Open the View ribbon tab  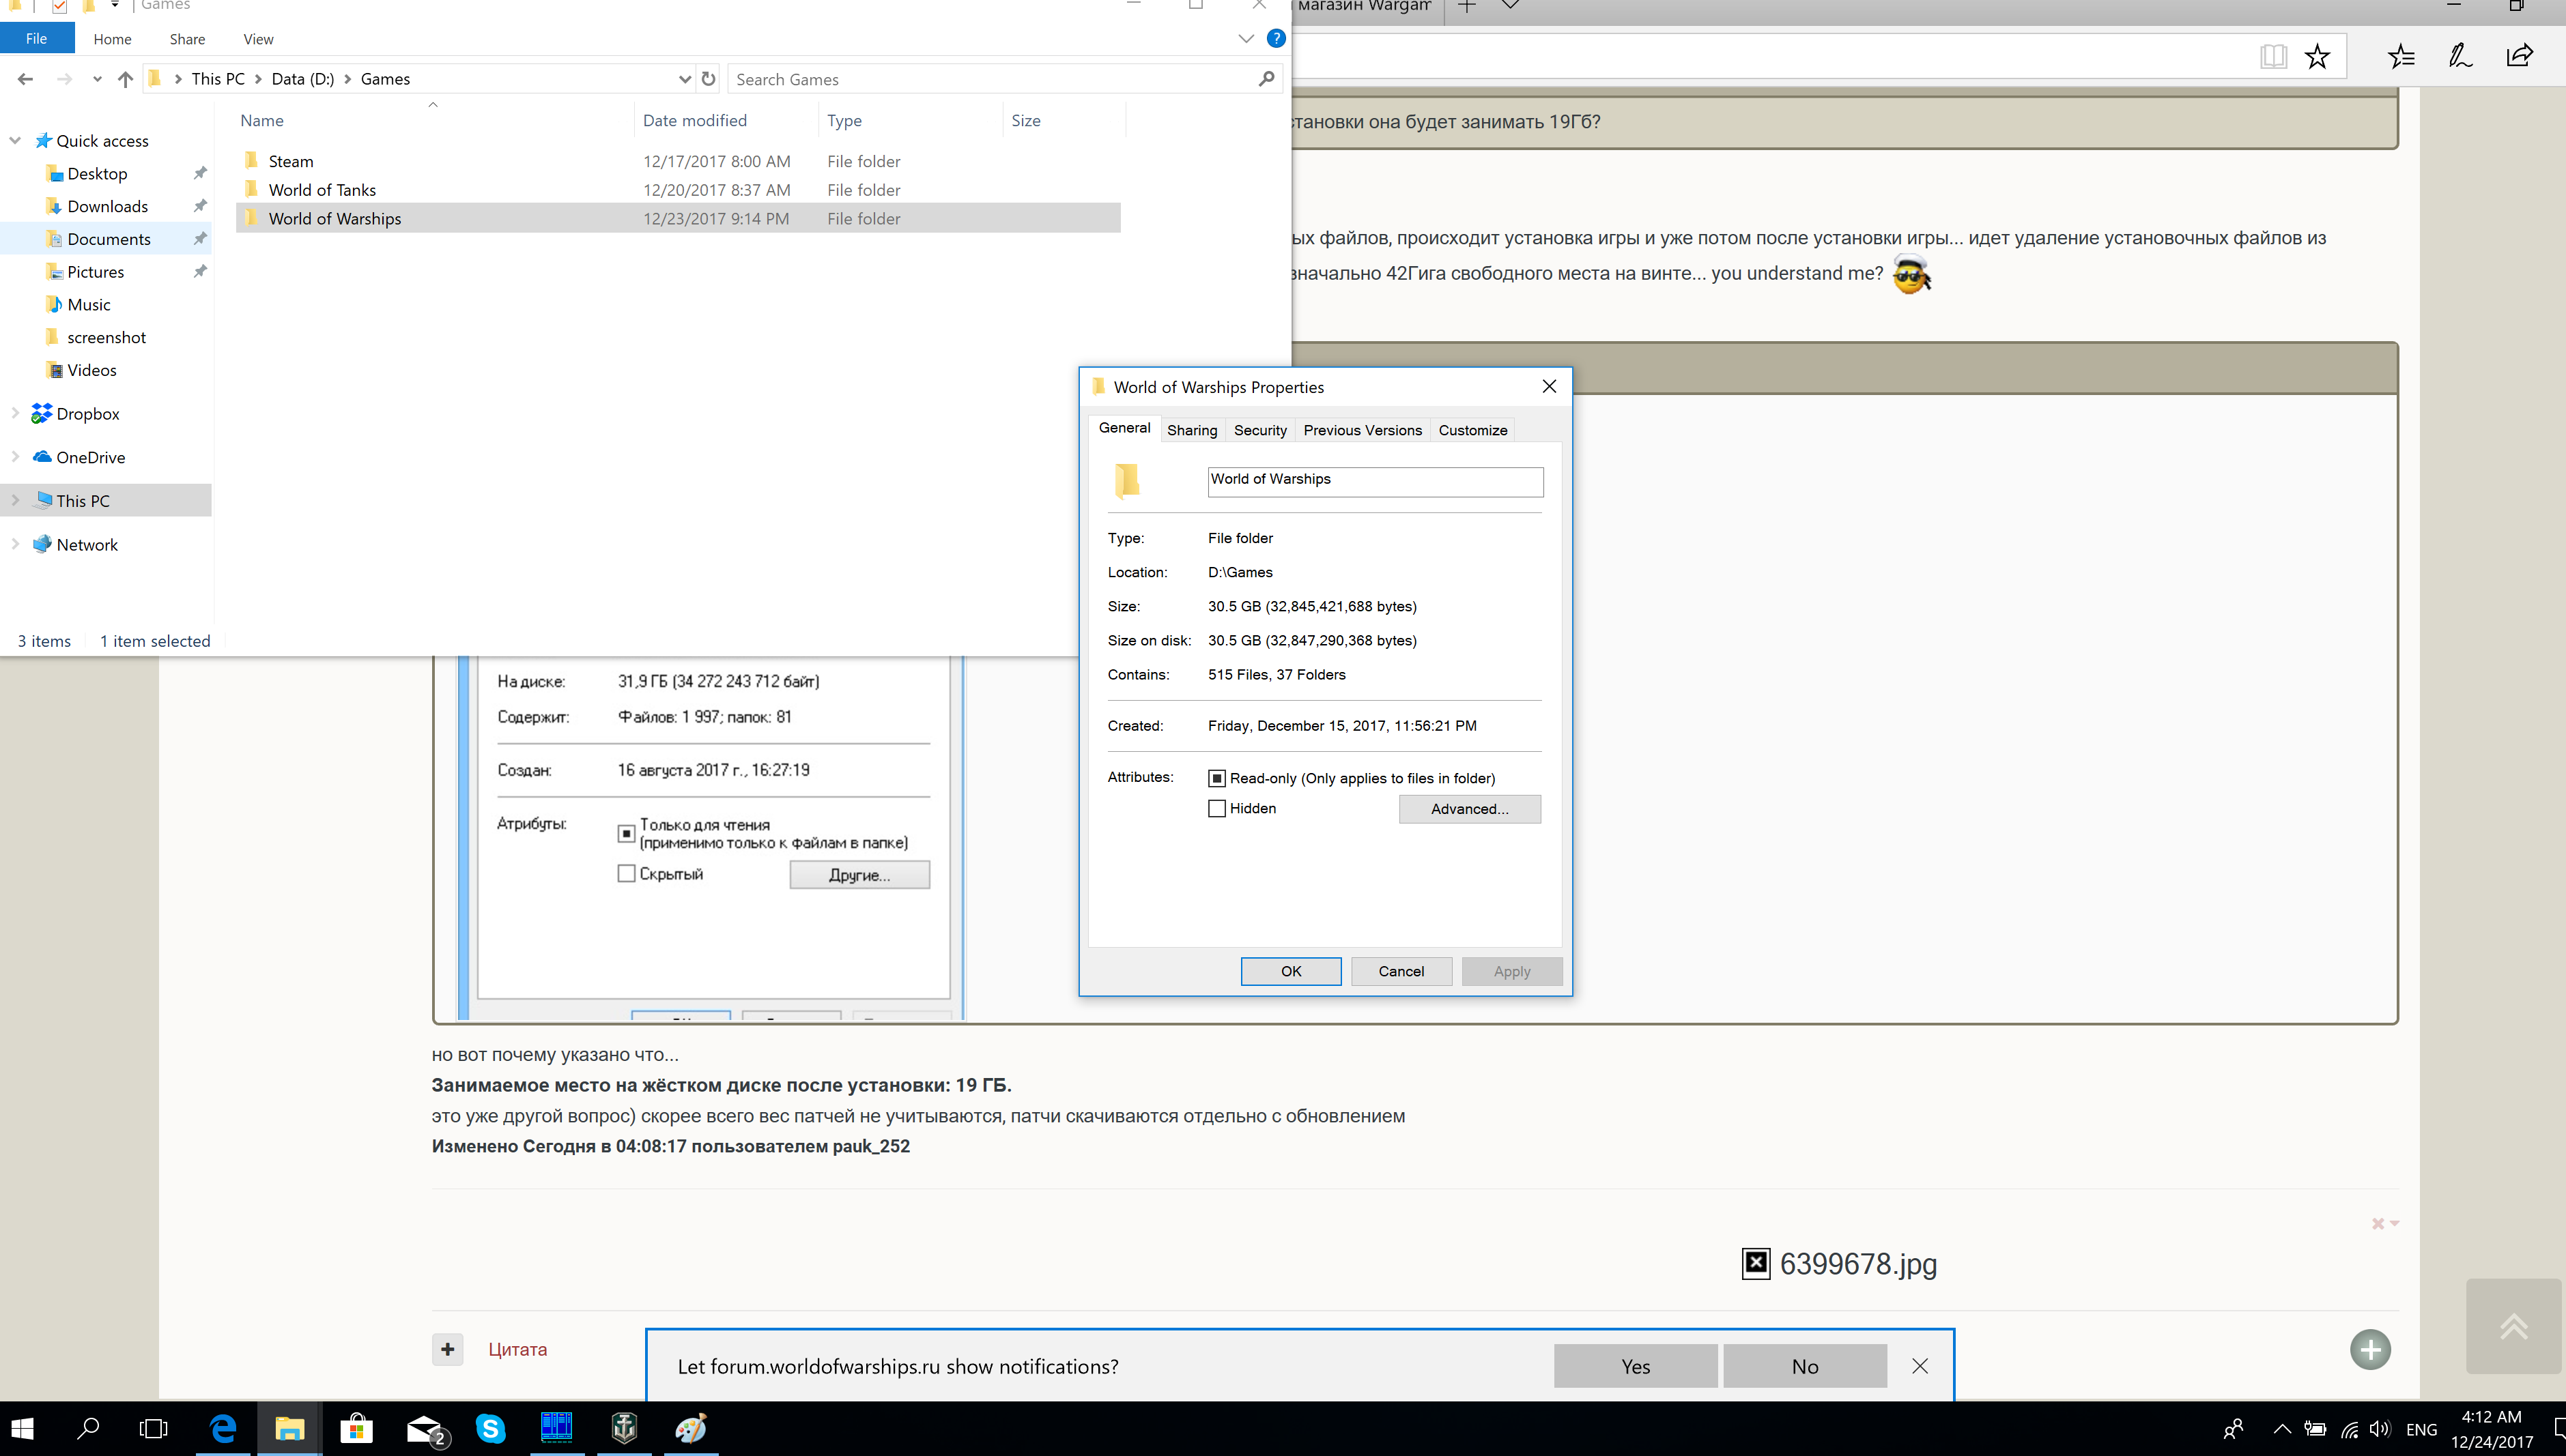[x=258, y=39]
